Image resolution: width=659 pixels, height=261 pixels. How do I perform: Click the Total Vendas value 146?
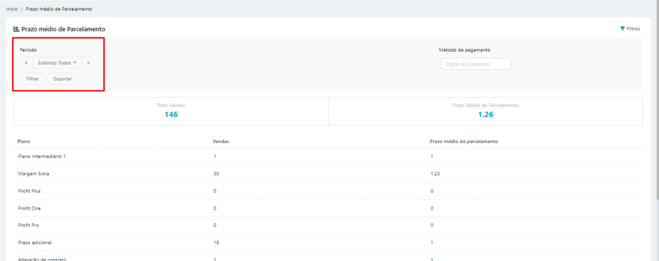(x=171, y=115)
